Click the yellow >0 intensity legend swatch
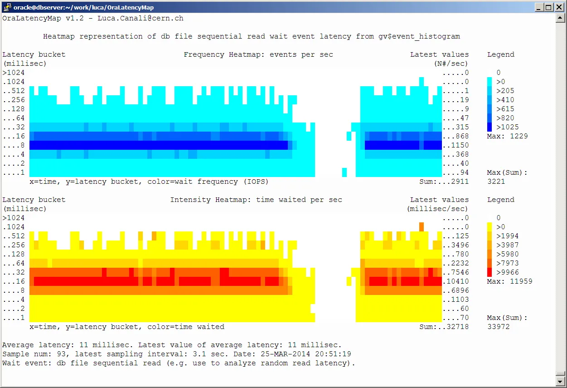This screenshot has width=567, height=388. (489, 227)
